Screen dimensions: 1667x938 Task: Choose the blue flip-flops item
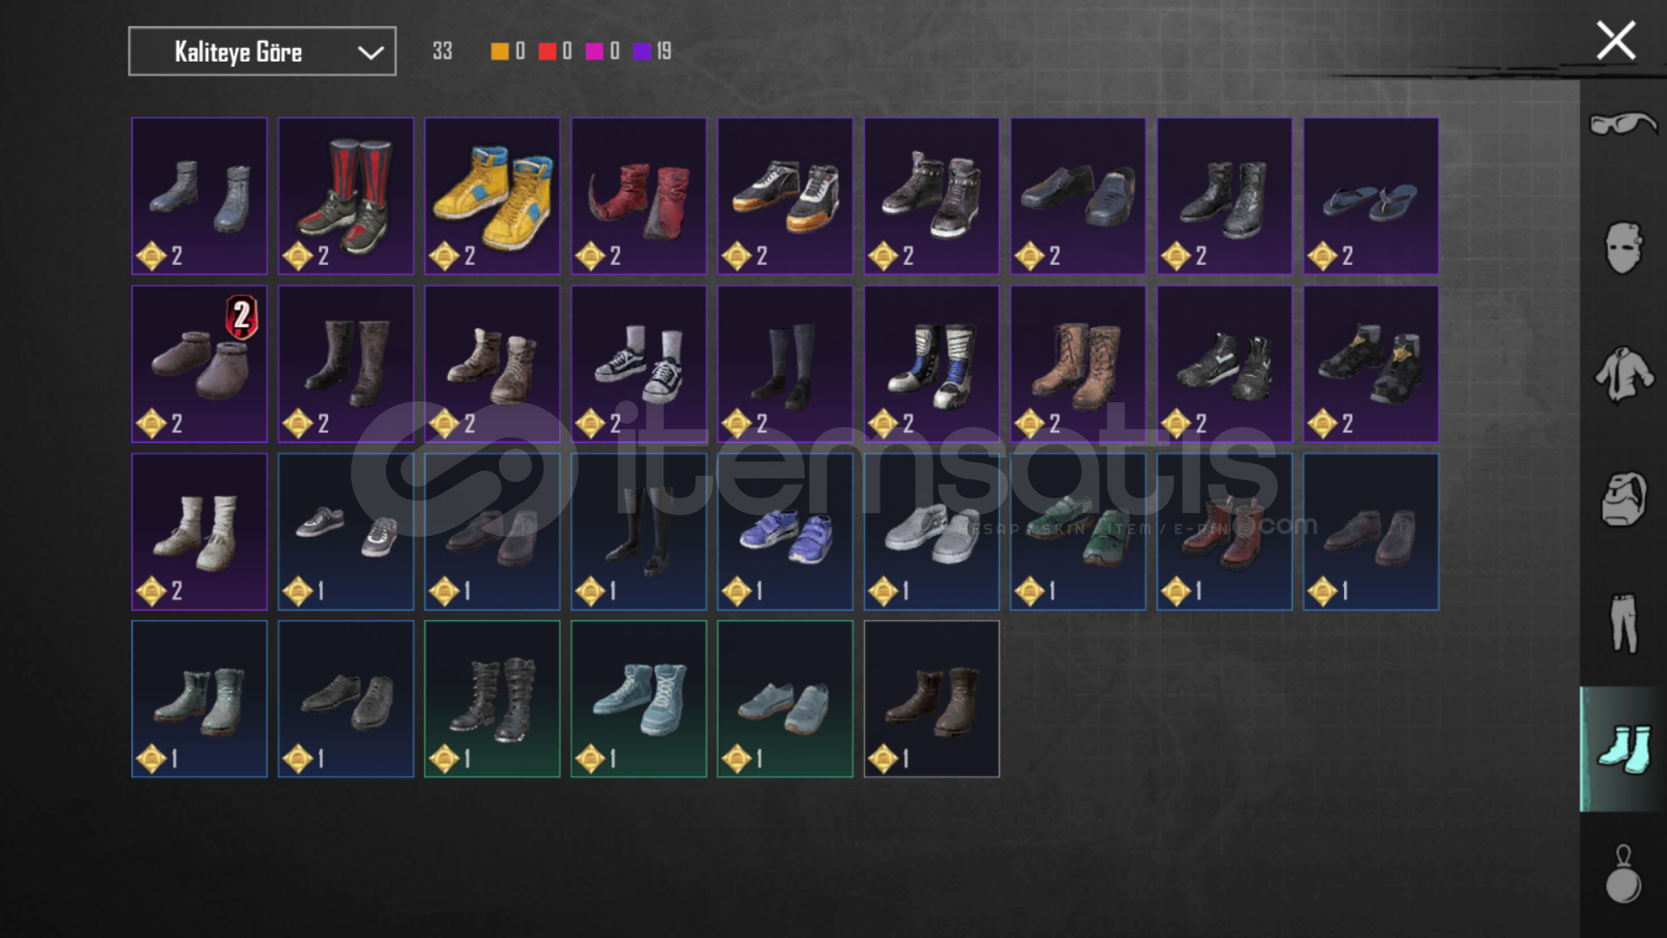[x=1371, y=196]
